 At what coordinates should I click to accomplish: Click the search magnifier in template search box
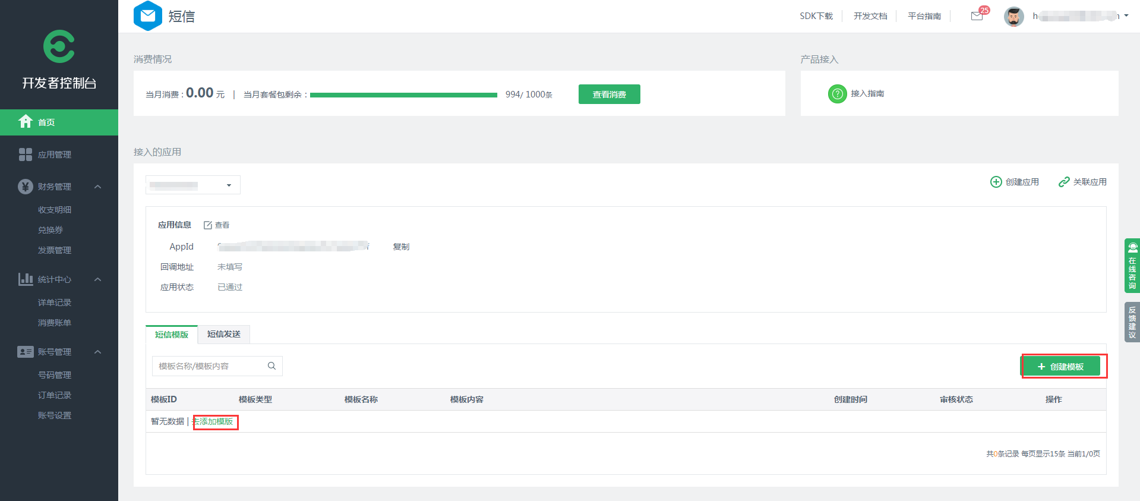(271, 366)
